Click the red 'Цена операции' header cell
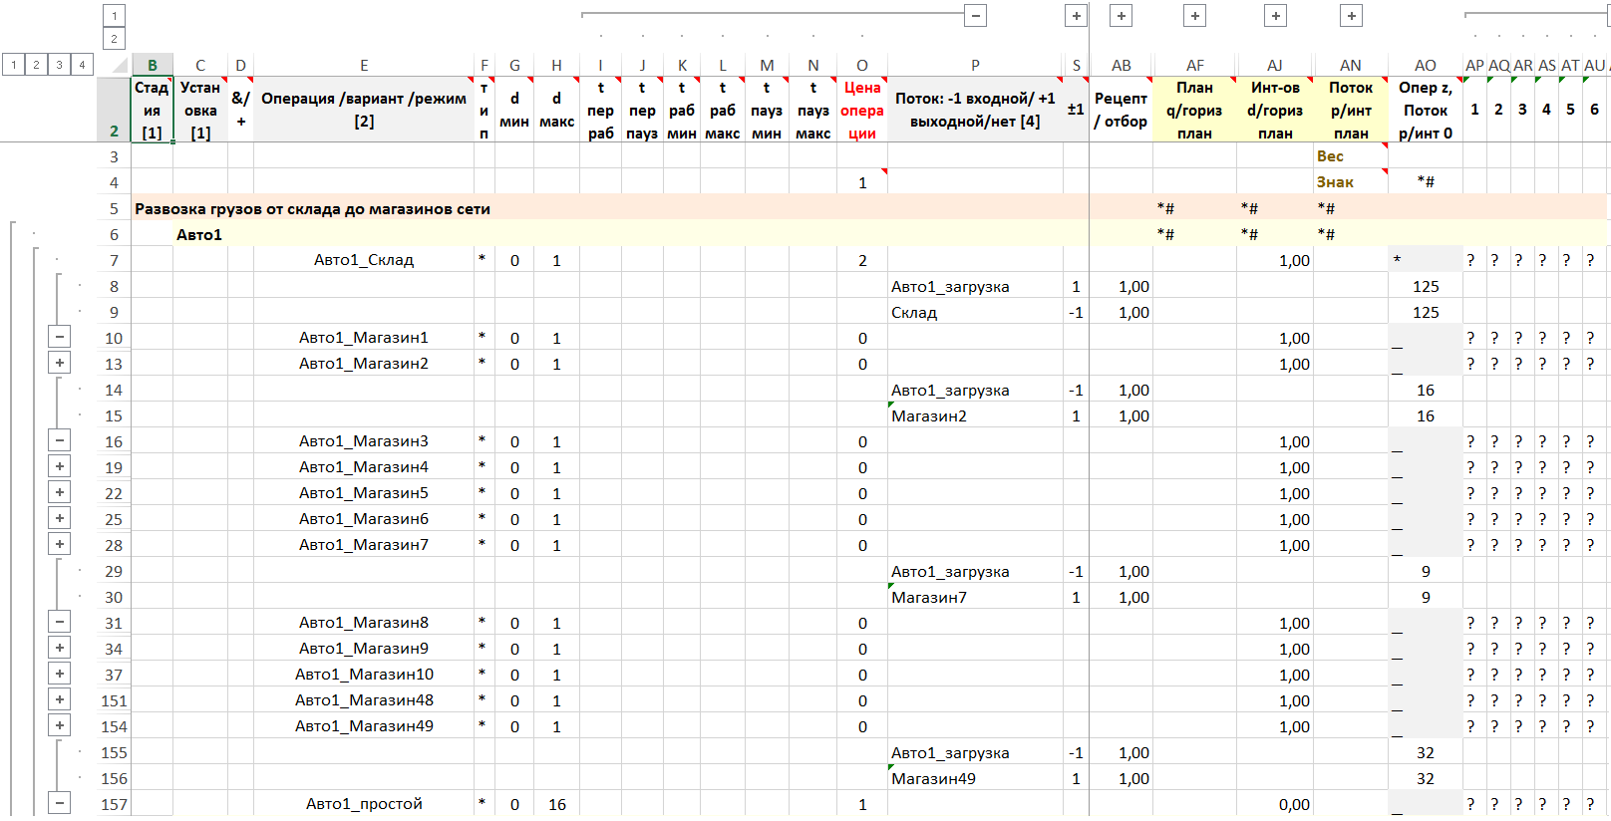1611x821 pixels. point(862,110)
